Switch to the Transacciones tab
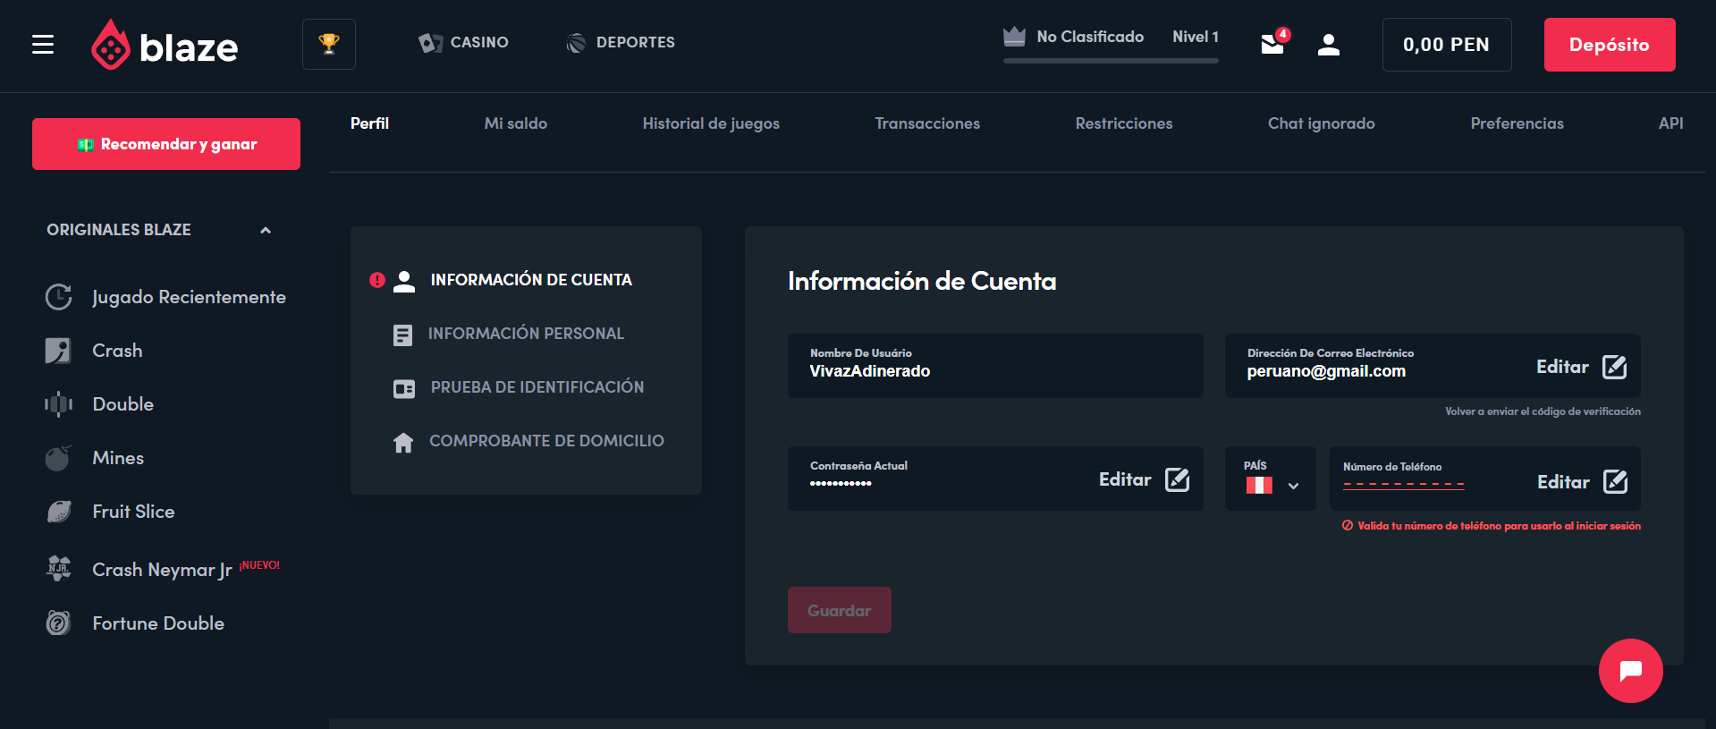Screen dimensions: 1716x729 [926, 123]
